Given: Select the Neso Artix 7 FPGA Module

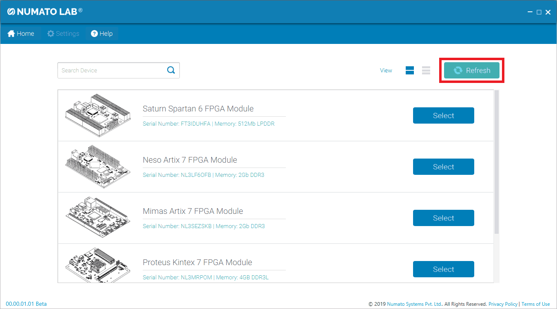Looking at the screenshot, I should [443, 167].
